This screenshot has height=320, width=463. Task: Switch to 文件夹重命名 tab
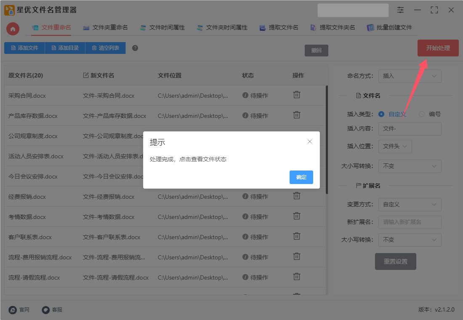tap(105, 28)
